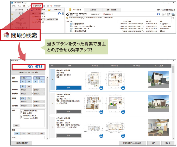Check the 二間続きの和室がある feature checkbox
177x147 pixels.
[x=21, y=111]
